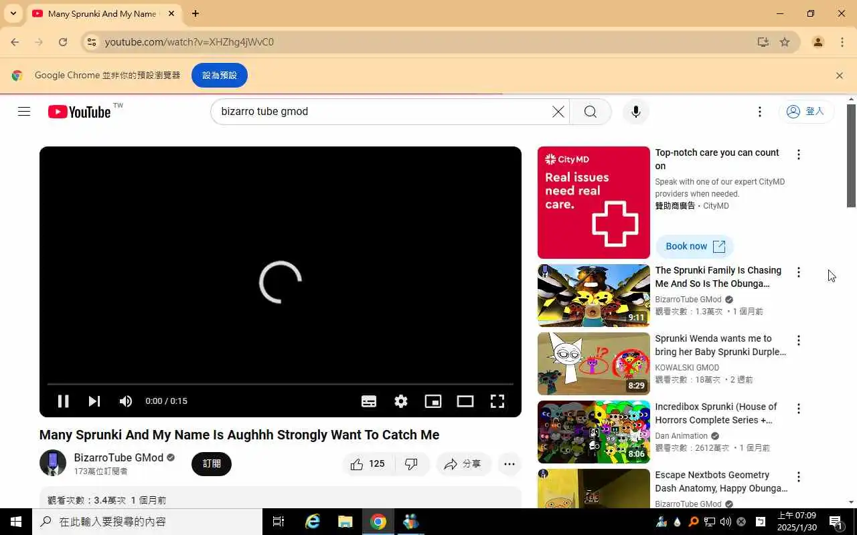Screen dimensions: 857x535
Task: Dislike the video with thumbs down
Action: point(412,464)
